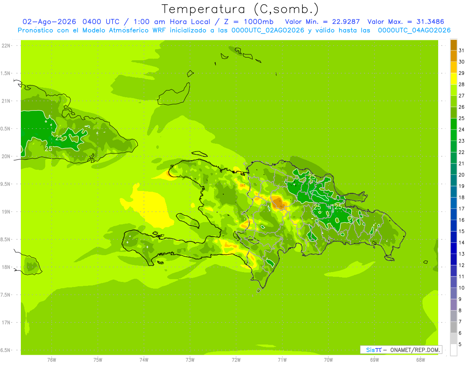Screen dimensions: 472x365
Task: Click the white swatch below 5 in legend
Action: pos(454,350)
